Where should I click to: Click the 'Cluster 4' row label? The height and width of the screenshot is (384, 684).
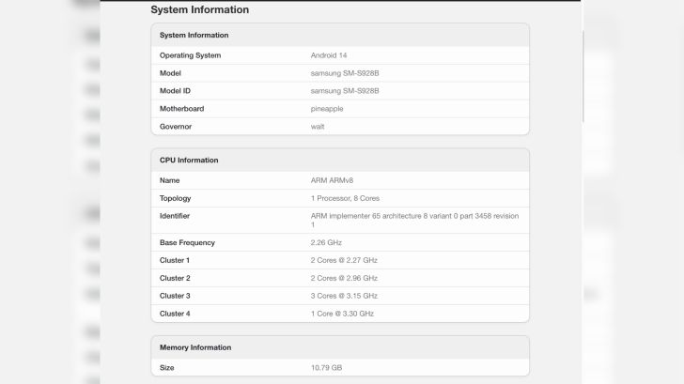[175, 314]
